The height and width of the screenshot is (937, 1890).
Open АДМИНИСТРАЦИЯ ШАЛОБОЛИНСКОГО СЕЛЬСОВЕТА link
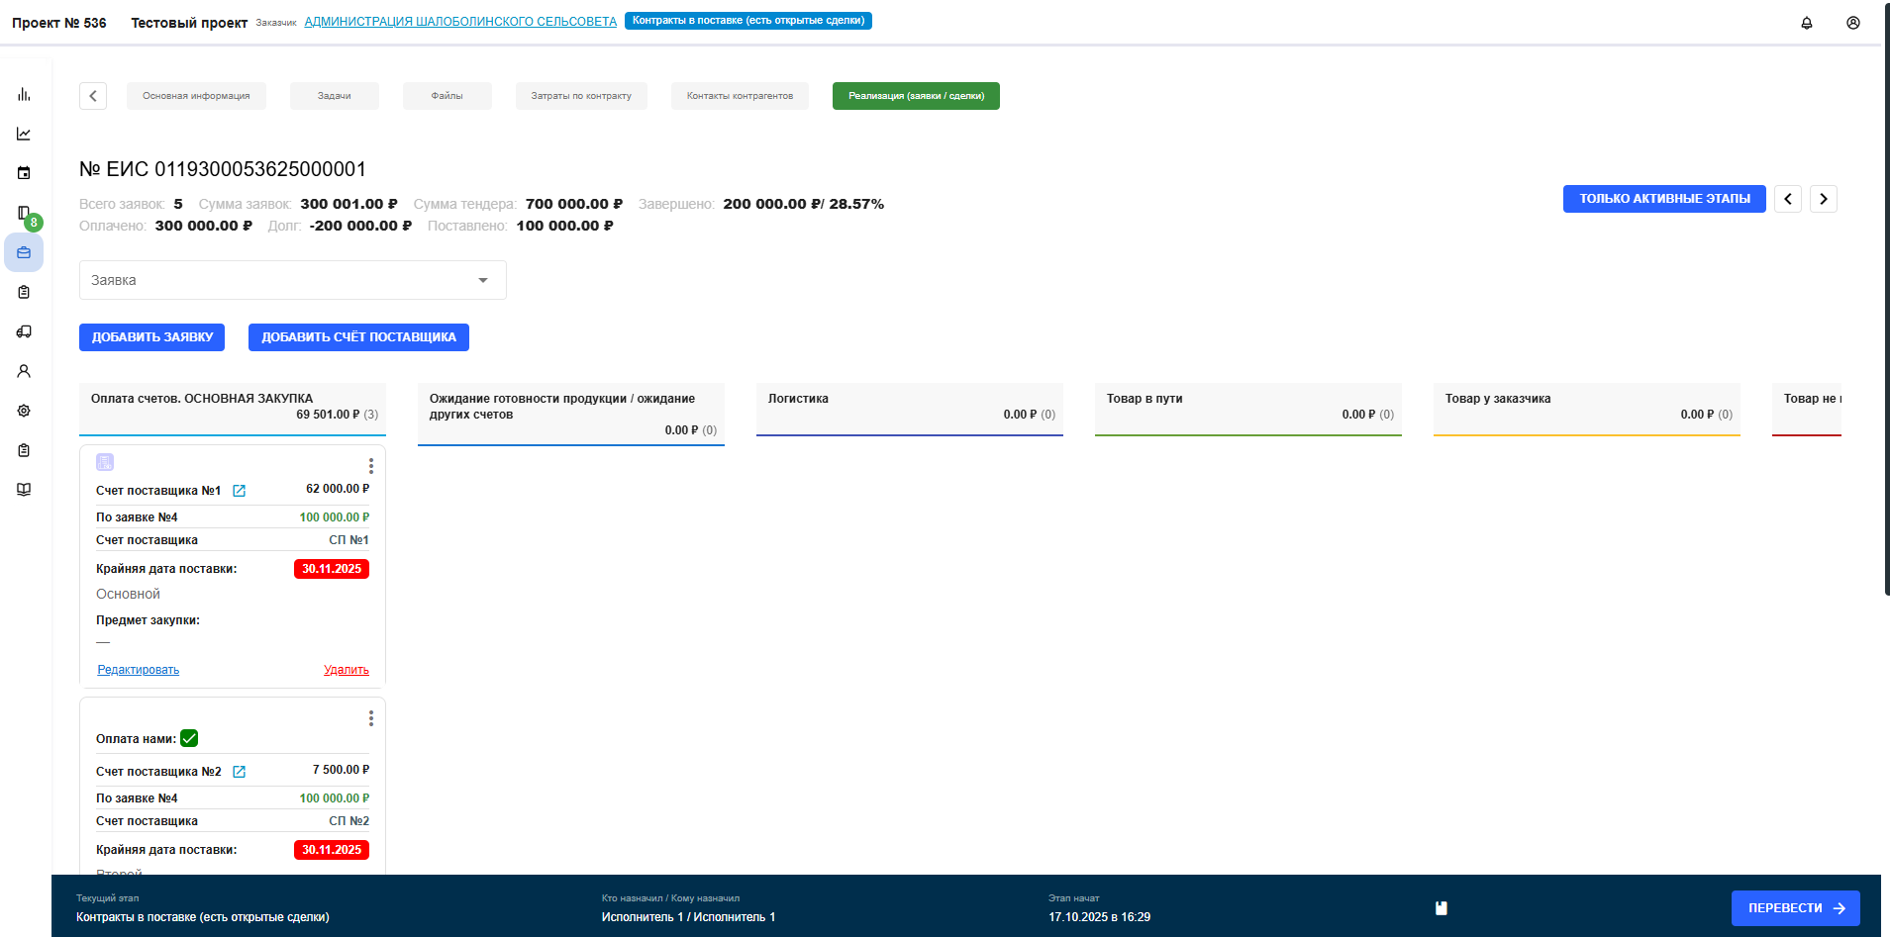pos(460,22)
